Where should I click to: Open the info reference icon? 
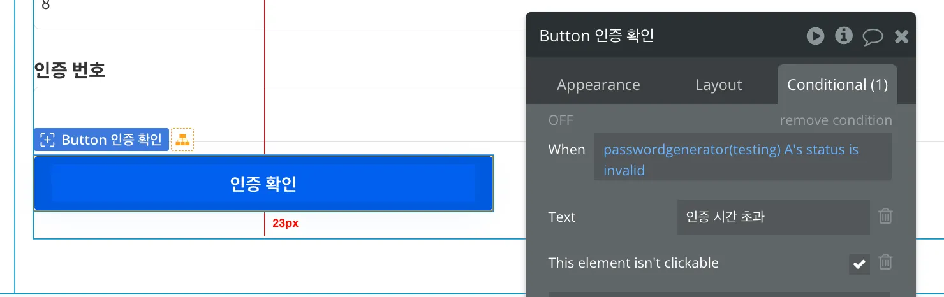click(844, 36)
